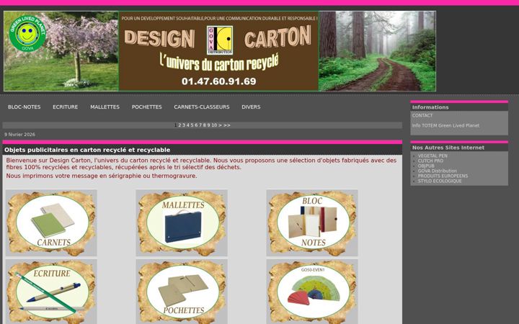Go to pagination page 7
Viewport: 519px width, 324px height.
click(200, 125)
